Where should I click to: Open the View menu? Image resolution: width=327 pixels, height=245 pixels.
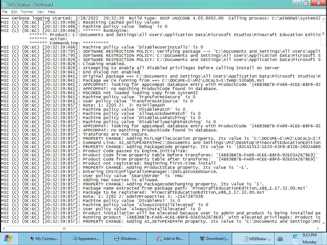tap(40, 12)
